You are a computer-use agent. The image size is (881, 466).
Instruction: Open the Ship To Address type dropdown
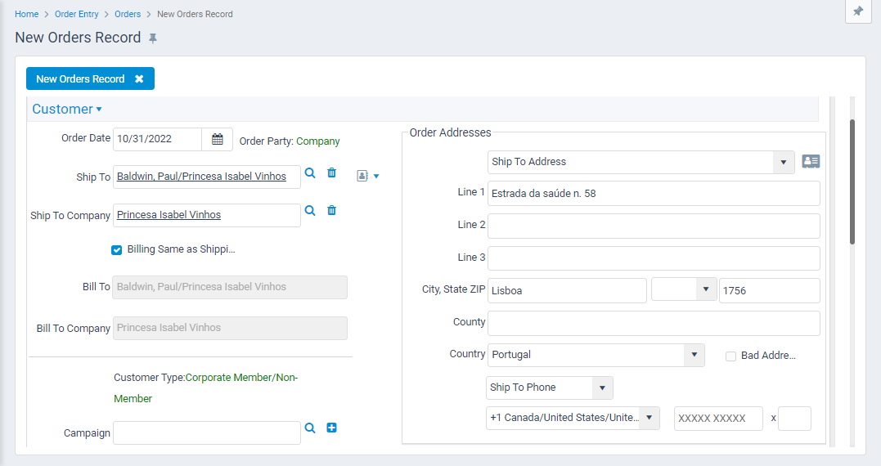tap(783, 162)
